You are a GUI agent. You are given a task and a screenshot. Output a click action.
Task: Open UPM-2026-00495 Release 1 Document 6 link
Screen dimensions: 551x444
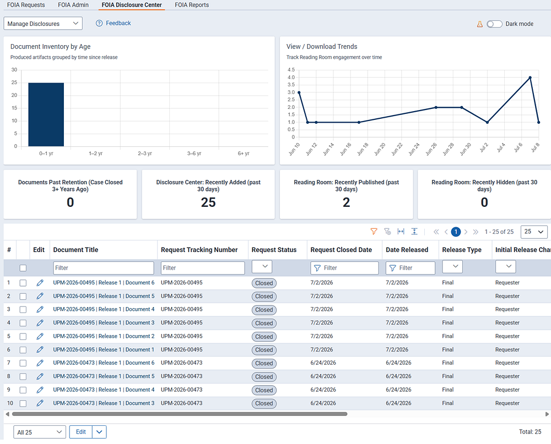pyautogui.click(x=104, y=283)
